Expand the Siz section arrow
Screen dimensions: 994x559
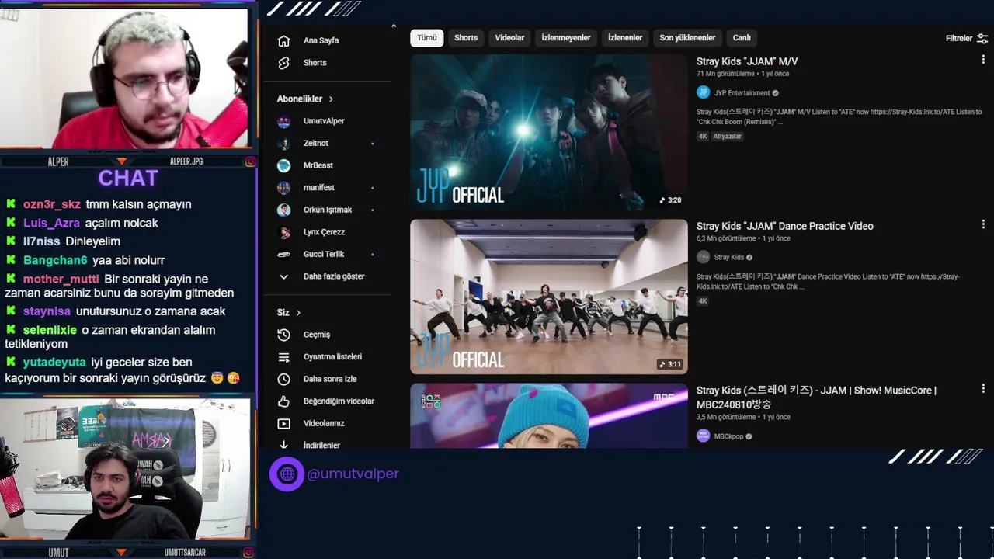(298, 313)
